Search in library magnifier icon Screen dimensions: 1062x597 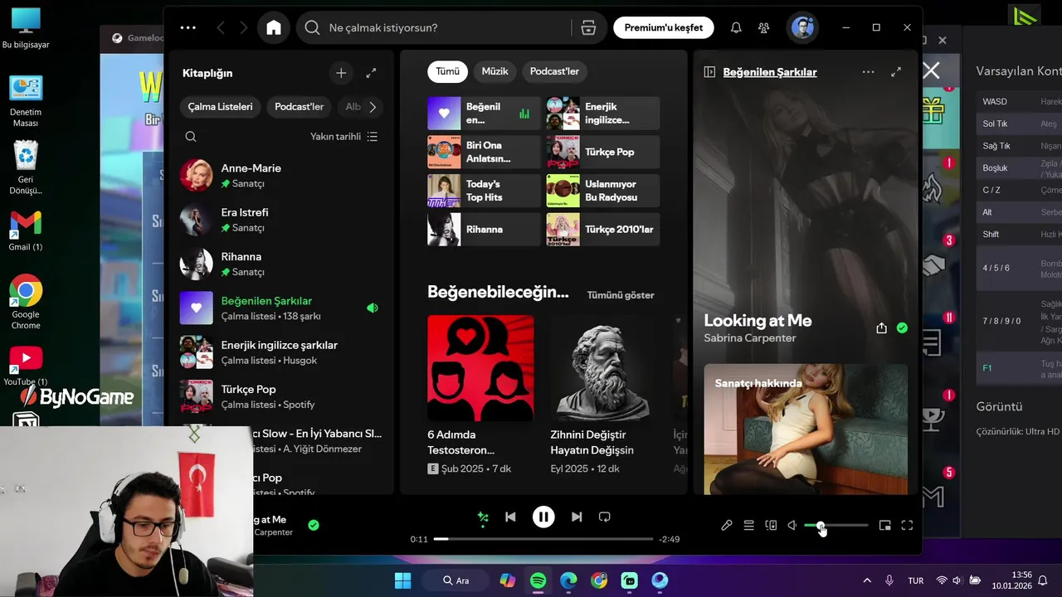191,137
